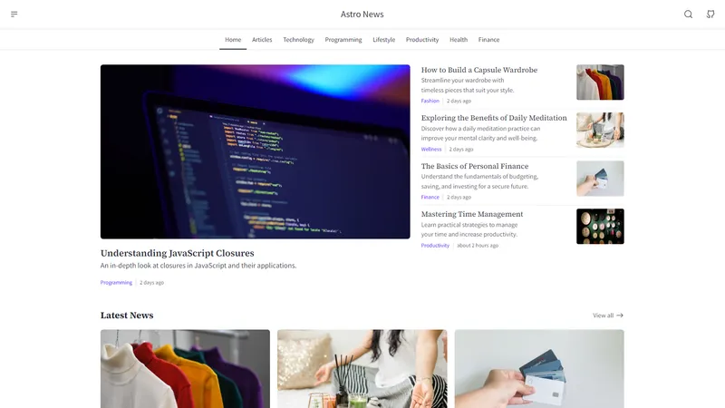Switch to the Technology tab
725x408 pixels.
coord(298,40)
